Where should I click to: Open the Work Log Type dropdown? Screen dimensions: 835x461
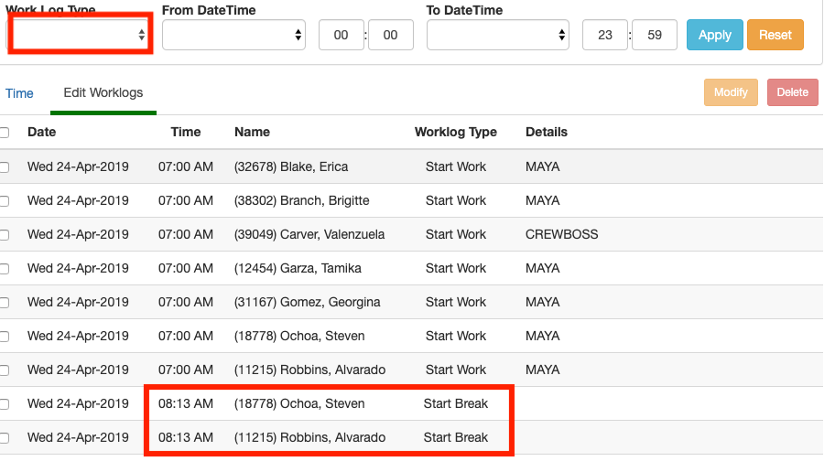(x=80, y=35)
